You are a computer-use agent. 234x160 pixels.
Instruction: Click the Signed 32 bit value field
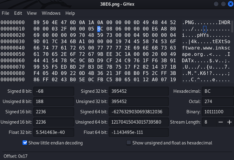tap(139, 91)
